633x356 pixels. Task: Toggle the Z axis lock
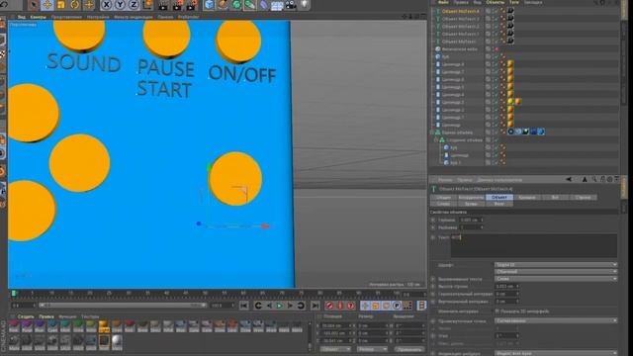(x=134, y=5)
